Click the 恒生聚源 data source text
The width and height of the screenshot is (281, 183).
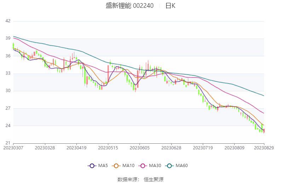tap(154, 179)
